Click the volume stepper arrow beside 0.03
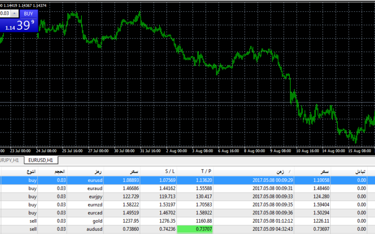375x234 pixels. coord(15,14)
